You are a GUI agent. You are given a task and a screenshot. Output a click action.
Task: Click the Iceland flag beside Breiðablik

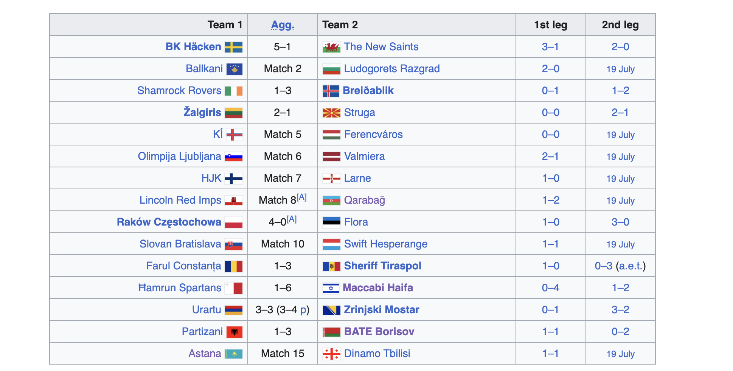coord(331,91)
